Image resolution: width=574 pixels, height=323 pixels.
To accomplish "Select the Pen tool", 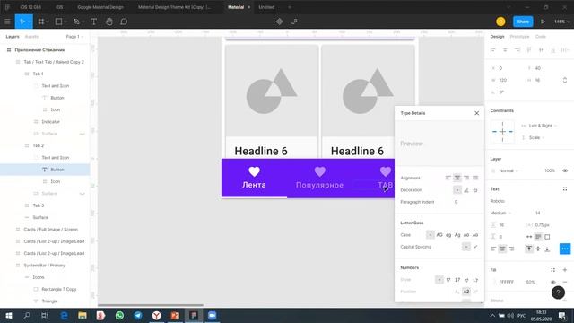I will pos(76,22).
